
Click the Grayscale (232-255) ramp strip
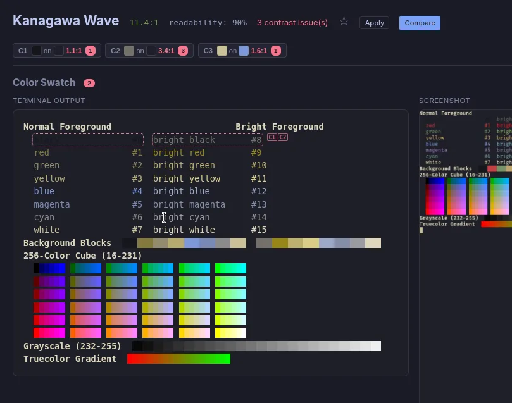tap(256, 346)
